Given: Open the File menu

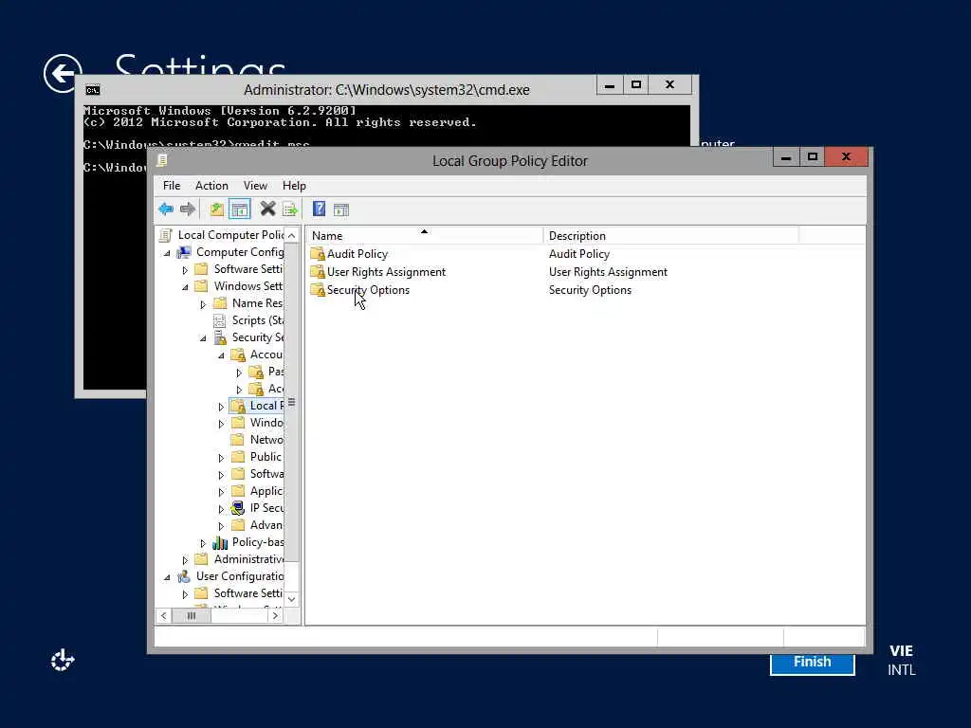Looking at the screenshot, I should (172, 186).
